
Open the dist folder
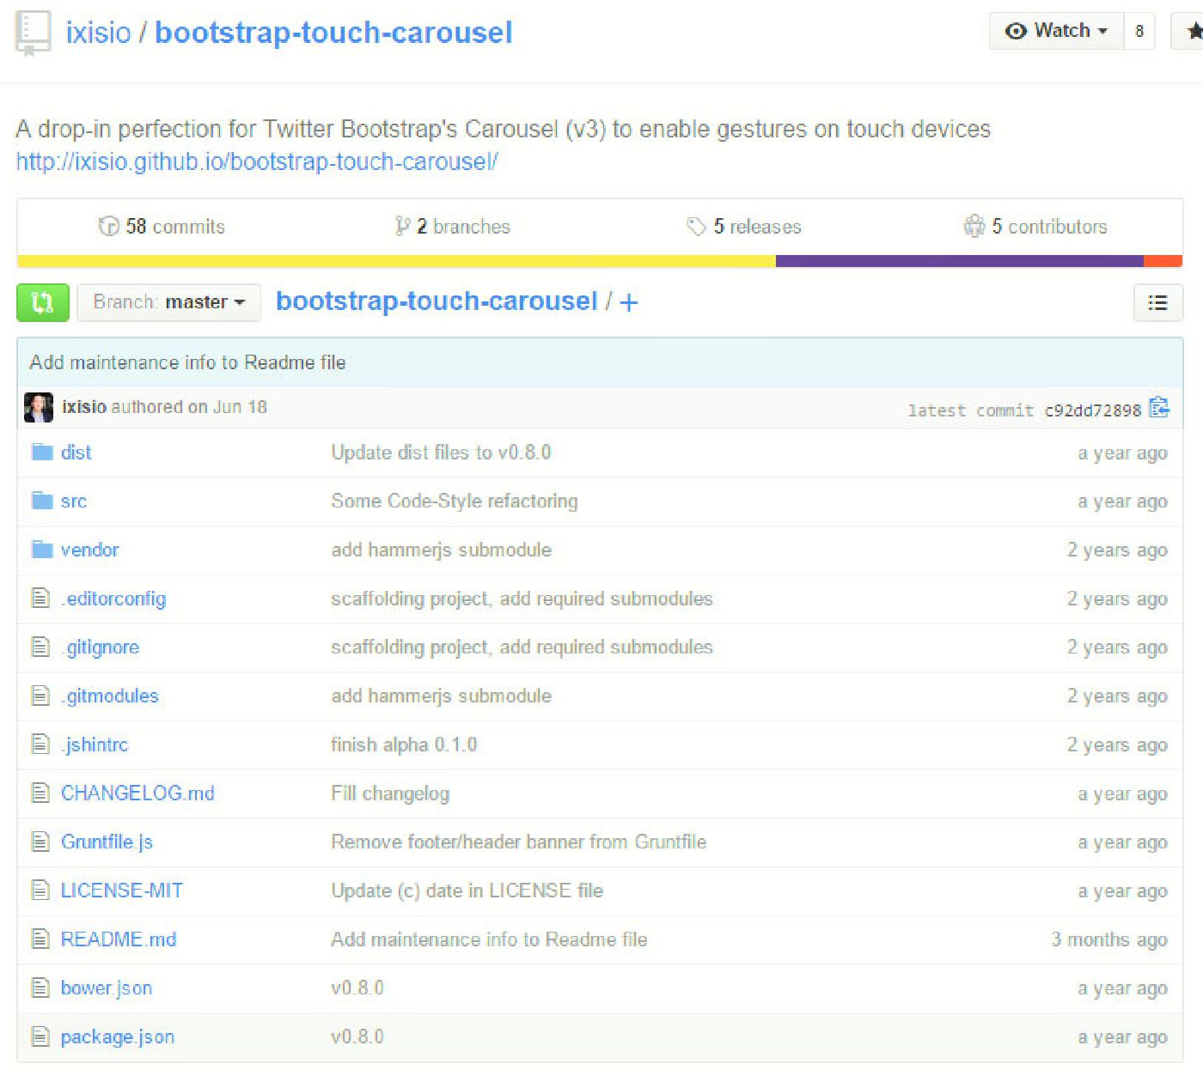76,453
